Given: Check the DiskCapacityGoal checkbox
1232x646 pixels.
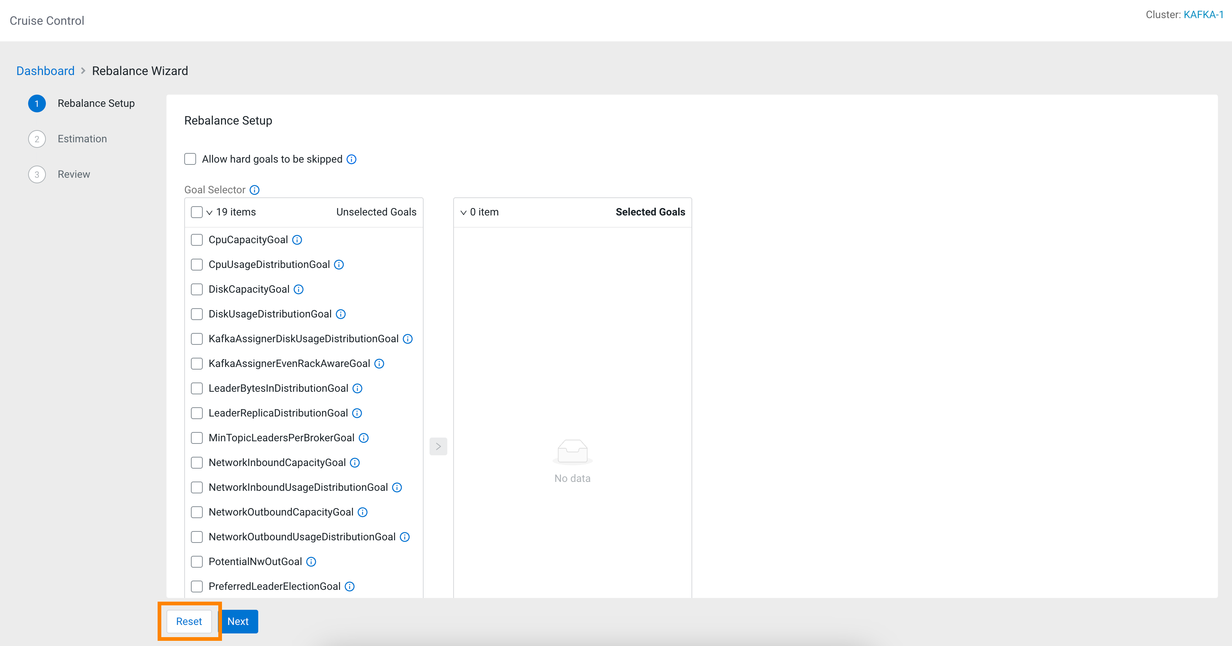Looking at the screenshot, I should [x=196, y=289].
